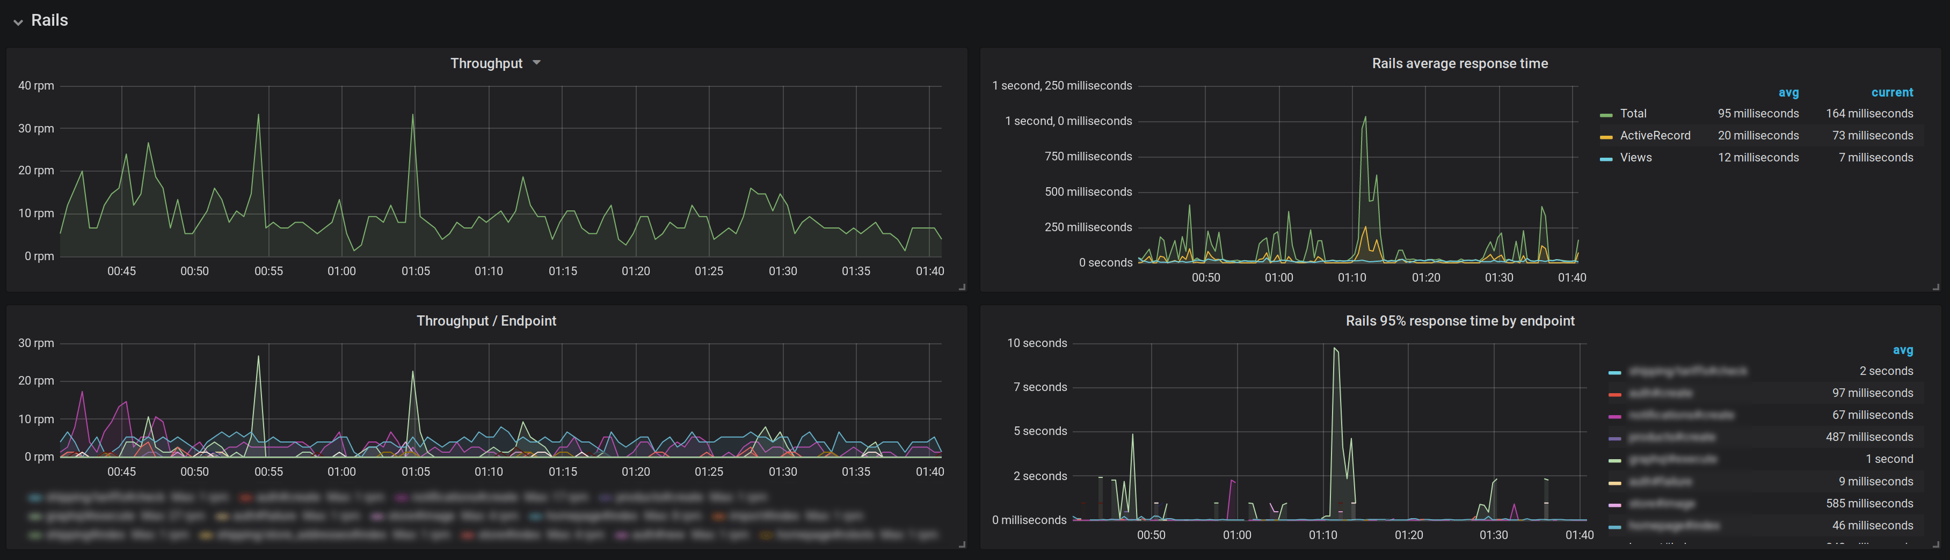Viewport: 1950px width, 560px height.
Task: Click ActiveRecord's current value 73 milliseconds
Action: [x=1872, y=136]
